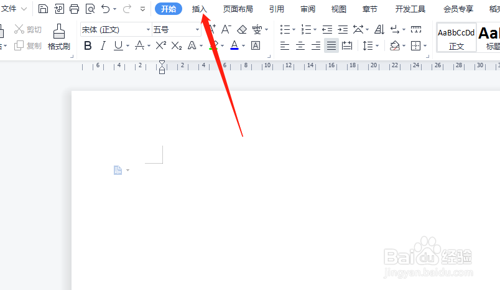Image resolution: width=500 pixels, height=290 pixels.
Task: Open the 宋体 font name dropdown
Action: click(148, 30)
